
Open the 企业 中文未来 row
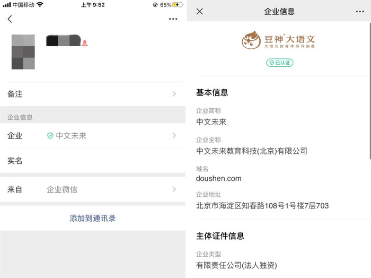(x=93, y=136)
